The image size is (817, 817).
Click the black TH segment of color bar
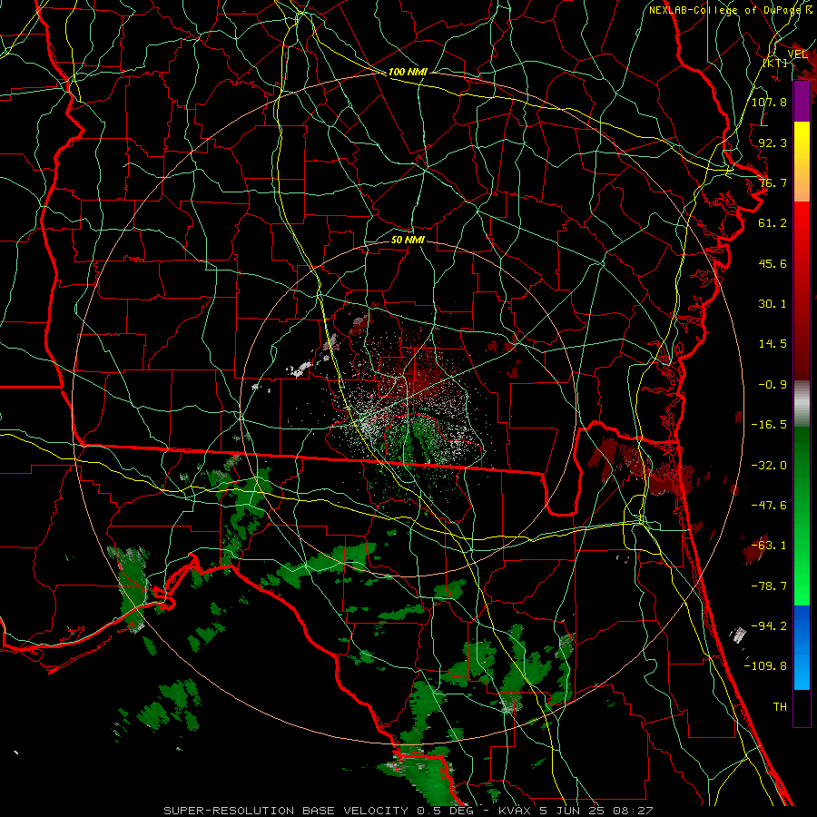point(802,708)
